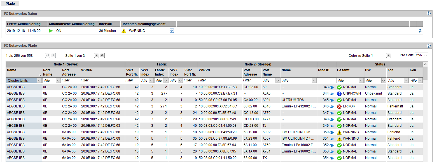
Task: Sort table by Node 1 Name column
Action: [x=24, y=72]
